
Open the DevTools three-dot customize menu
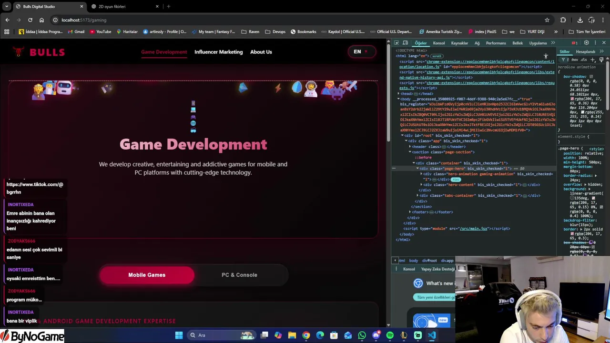pos(595,43)
